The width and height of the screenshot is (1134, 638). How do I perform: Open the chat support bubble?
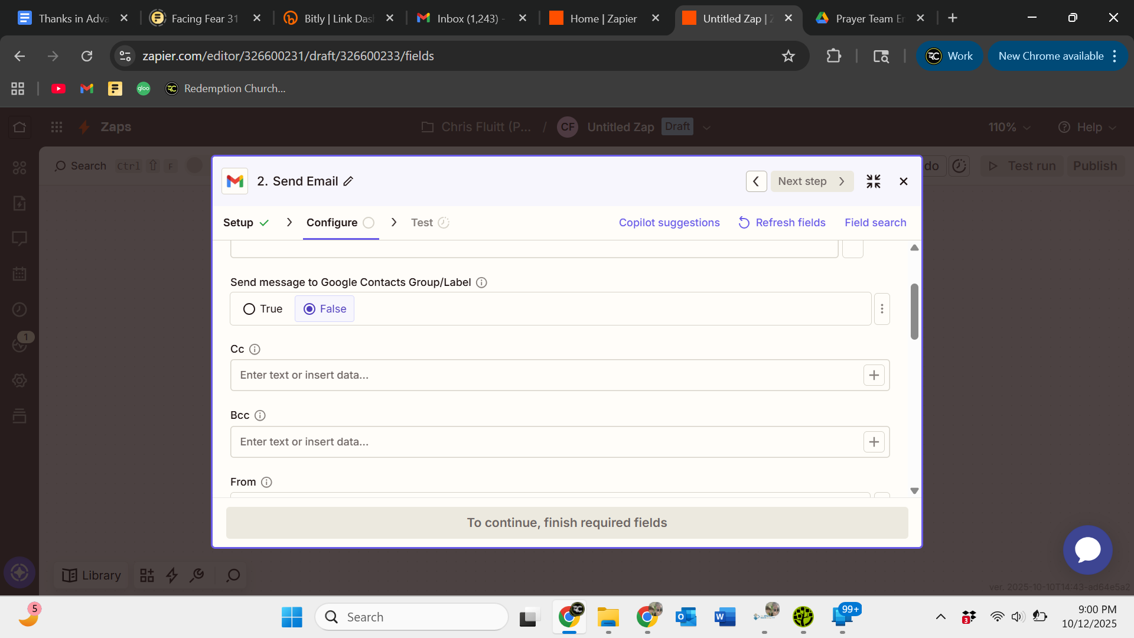[x=1087, y=550]
